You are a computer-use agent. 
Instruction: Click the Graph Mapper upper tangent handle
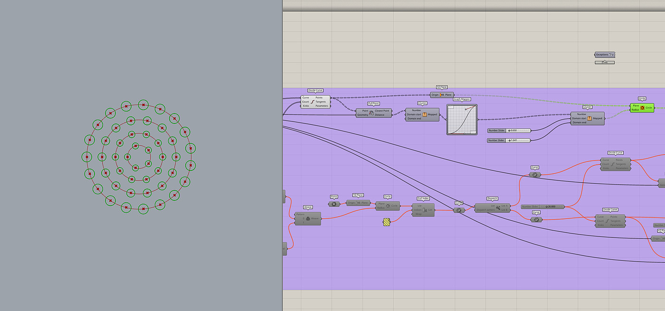pos(465,110)
